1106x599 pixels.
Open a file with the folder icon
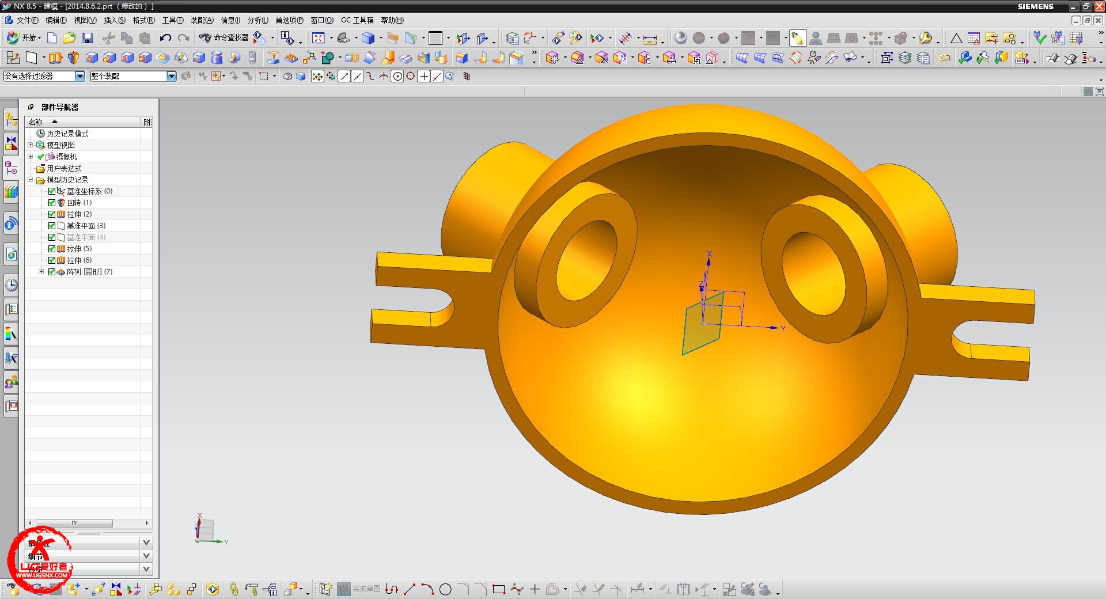click(70, 38)
